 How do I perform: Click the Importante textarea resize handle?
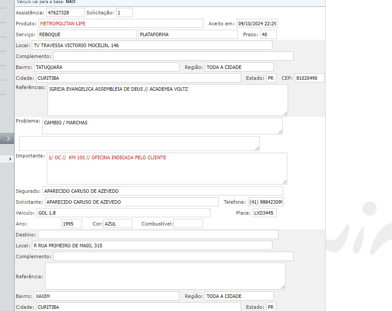coord(284,181)
